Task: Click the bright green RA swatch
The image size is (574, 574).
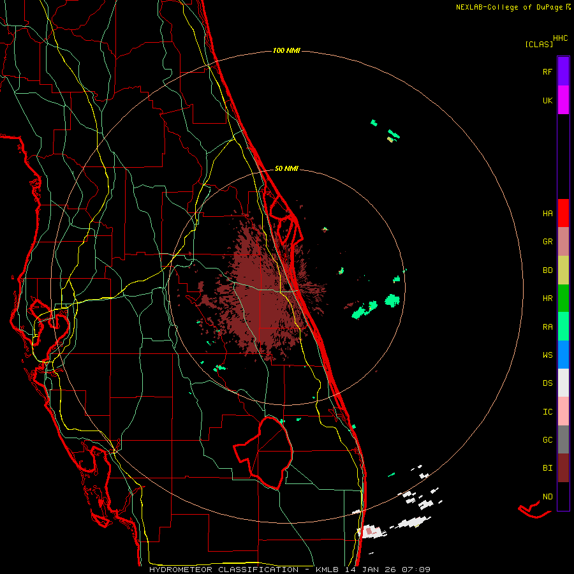Action: pyautogui.click(x=563, y=327)
